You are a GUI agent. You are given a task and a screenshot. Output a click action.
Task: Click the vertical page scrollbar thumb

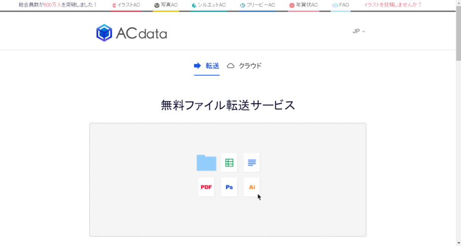pos(458,33)
